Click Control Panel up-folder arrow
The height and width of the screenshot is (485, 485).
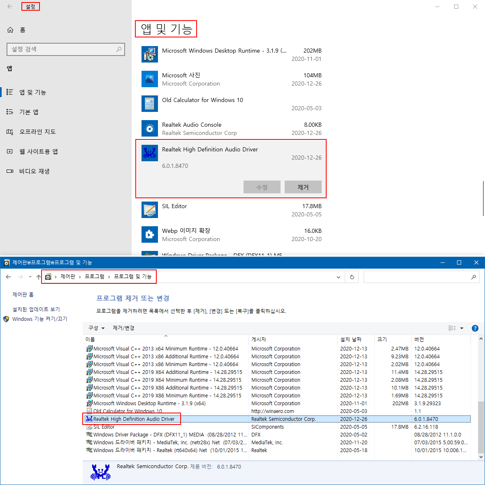point(39,277)
